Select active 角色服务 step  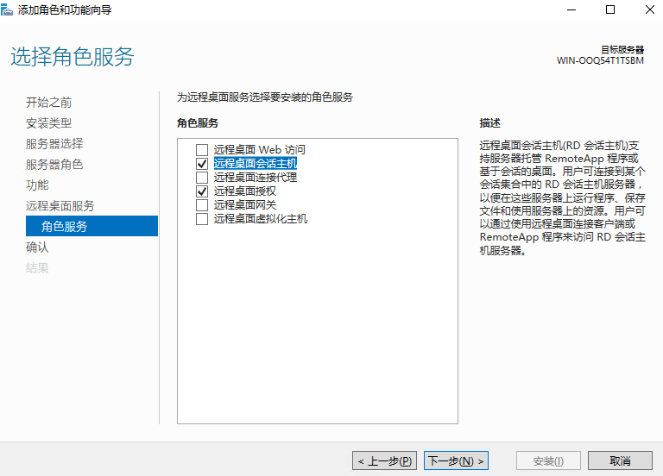[92, 226]
